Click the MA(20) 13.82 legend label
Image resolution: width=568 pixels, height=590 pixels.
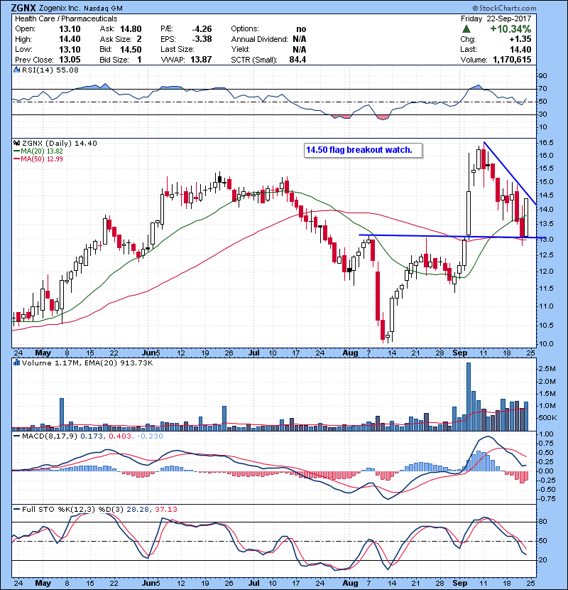click(41, 151)
